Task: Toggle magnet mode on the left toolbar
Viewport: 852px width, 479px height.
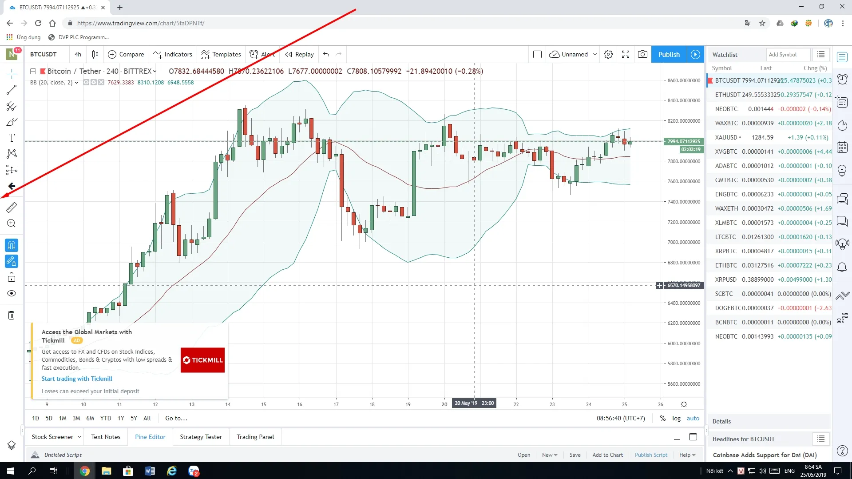Action: 12,245
